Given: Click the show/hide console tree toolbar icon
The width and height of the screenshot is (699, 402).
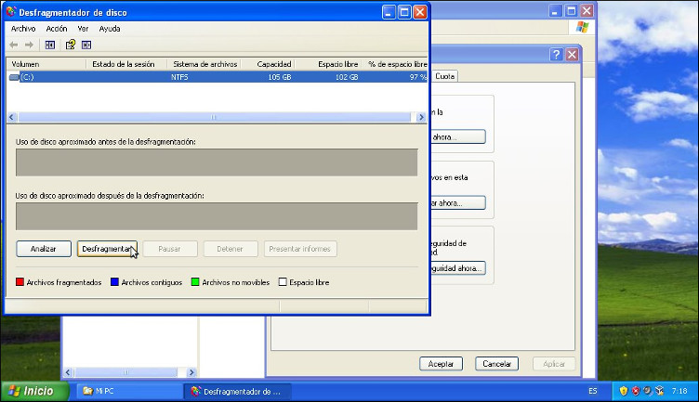Looking at the screenshot, I should (x=50, y=45).
